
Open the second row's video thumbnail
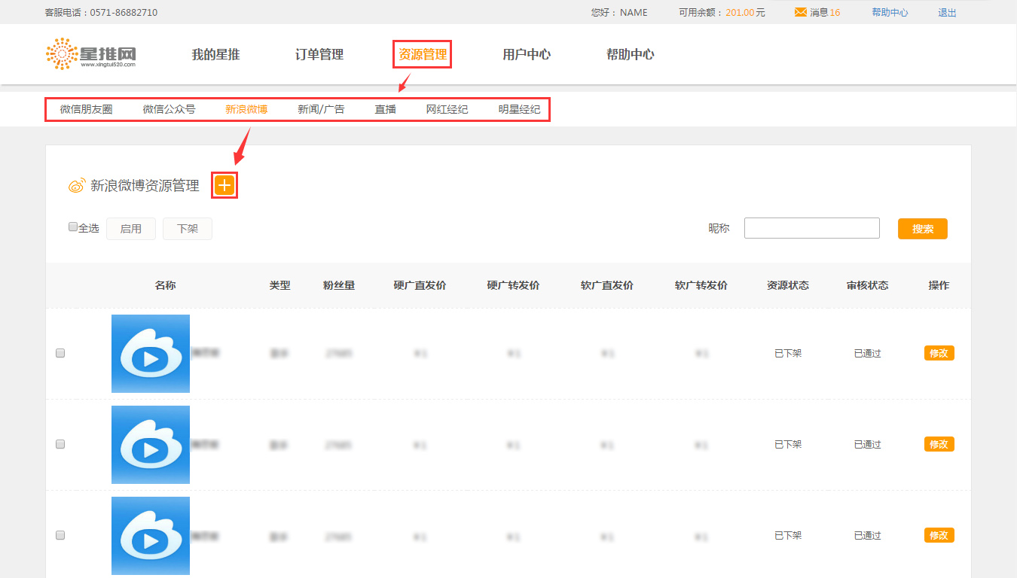coord(151,445)
